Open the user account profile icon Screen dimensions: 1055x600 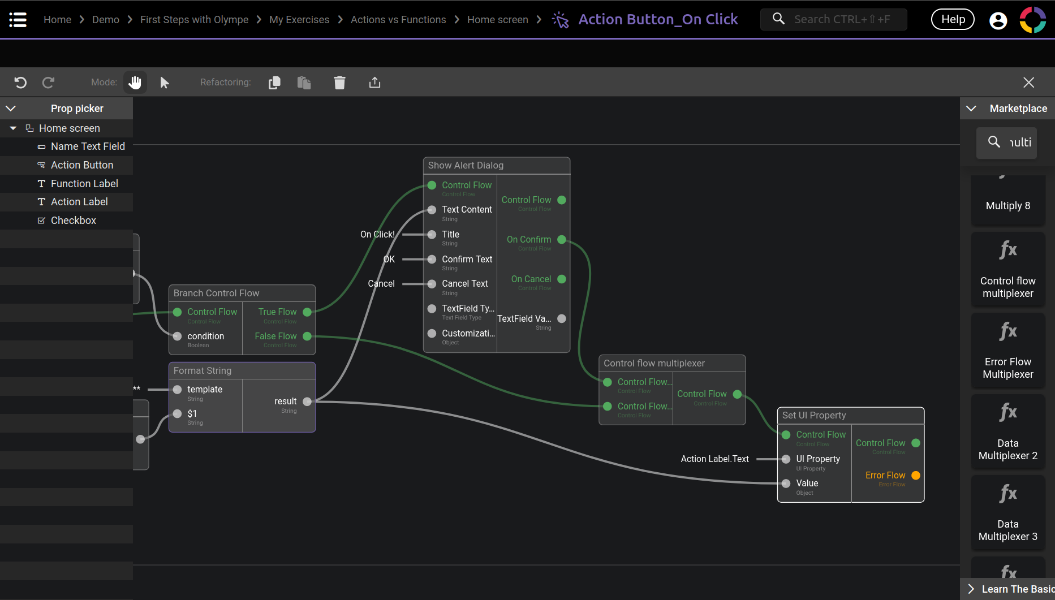[998, 20]
